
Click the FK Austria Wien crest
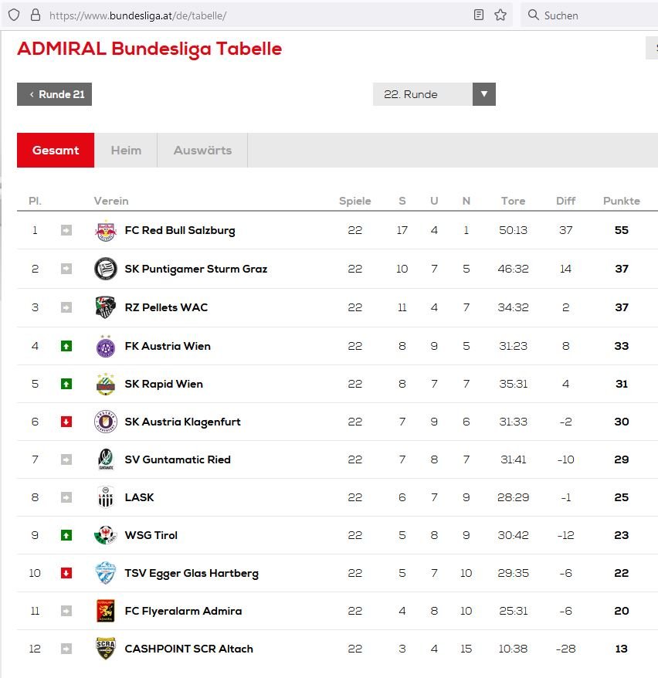pos(106,346)
